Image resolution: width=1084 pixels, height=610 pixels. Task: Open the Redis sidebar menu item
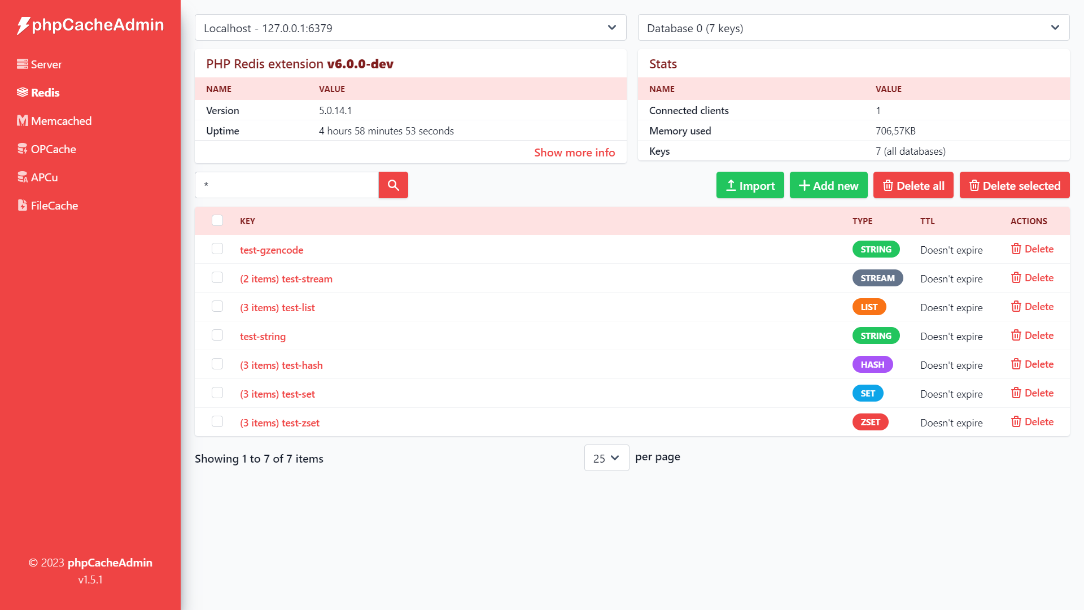pyautogui.click(x=45, y=93)
